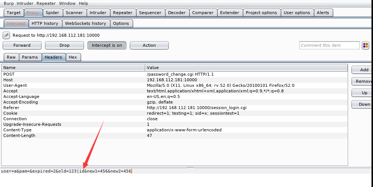The image size is (373, 187).
Task: Open the User options tab
Action: [x=297, y=13]
